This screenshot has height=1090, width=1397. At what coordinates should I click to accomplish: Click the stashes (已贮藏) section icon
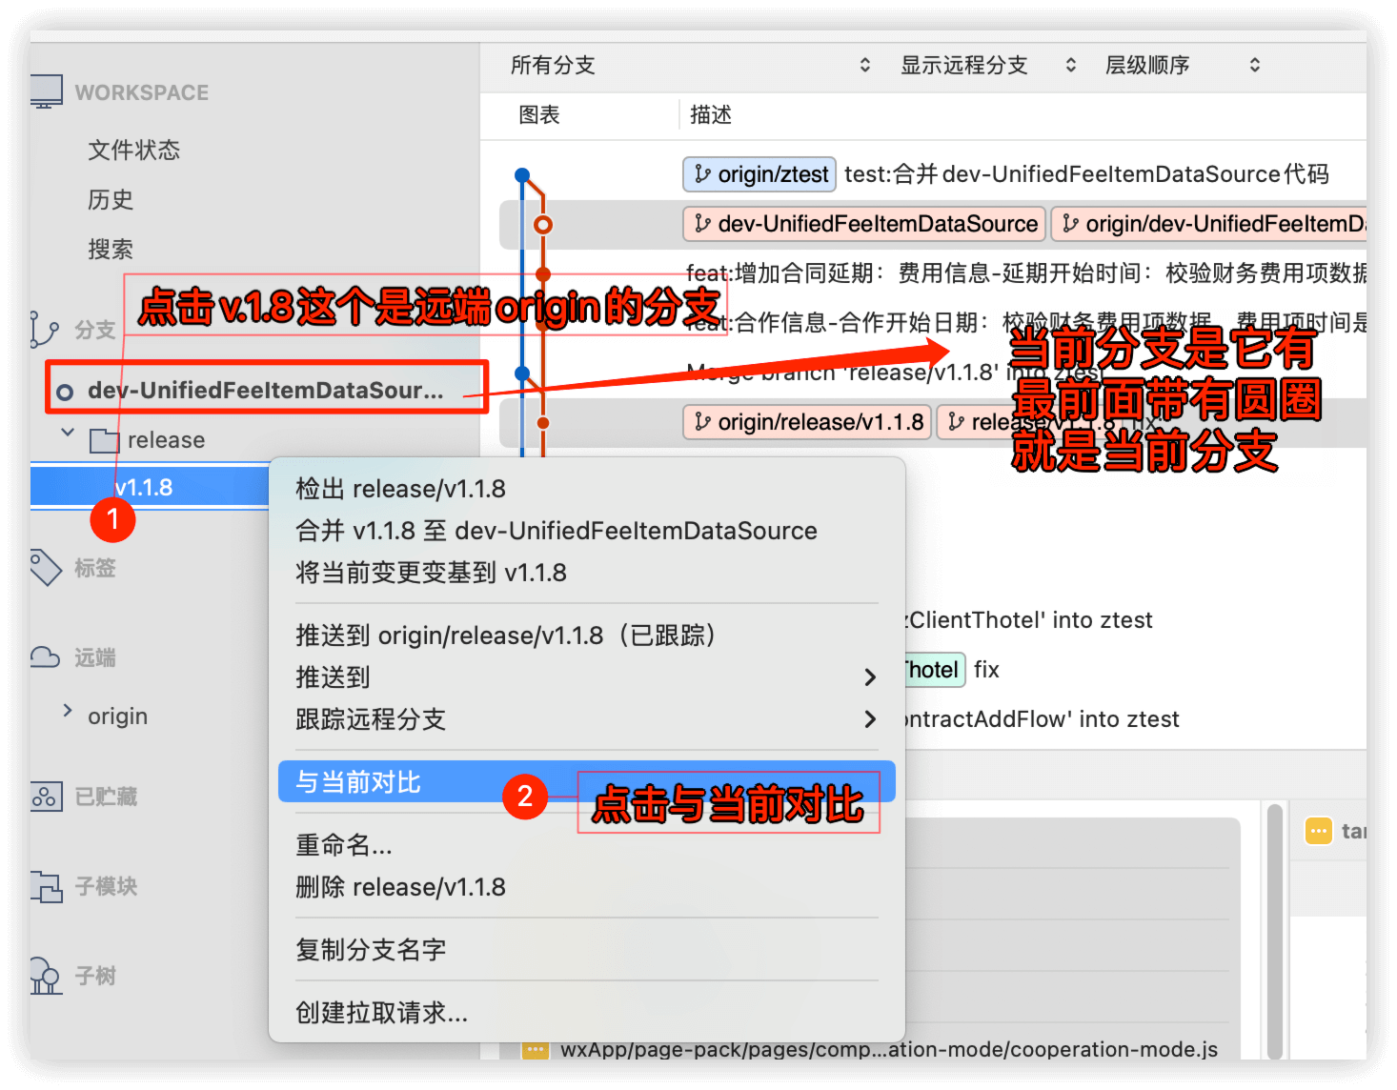[x=46, y=797]
